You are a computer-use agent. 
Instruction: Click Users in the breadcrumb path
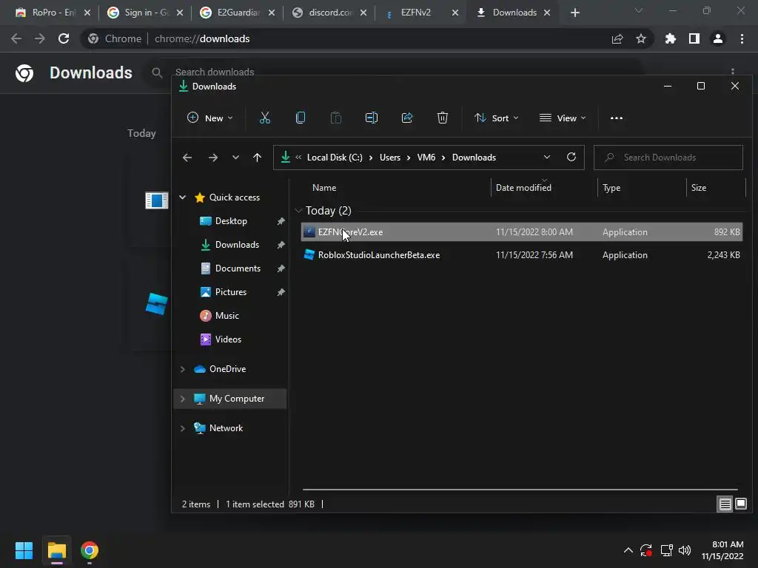[389, 158]
